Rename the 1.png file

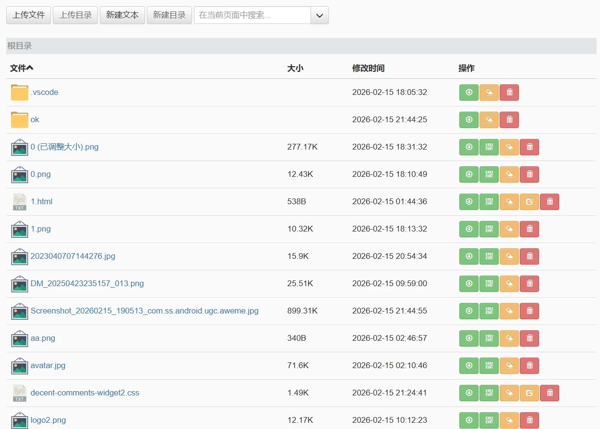tap(509, 229)
